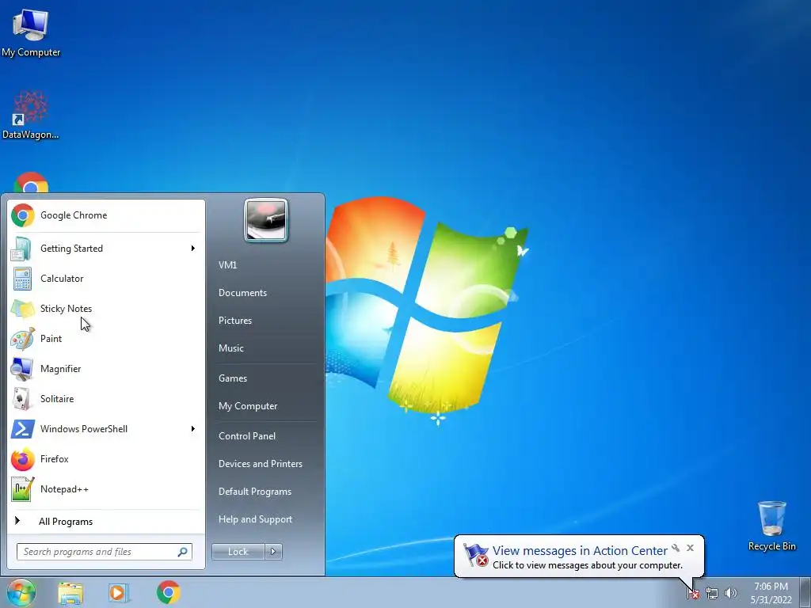
Task: Open Firefox in the Start menu
Action: (106, 459)
